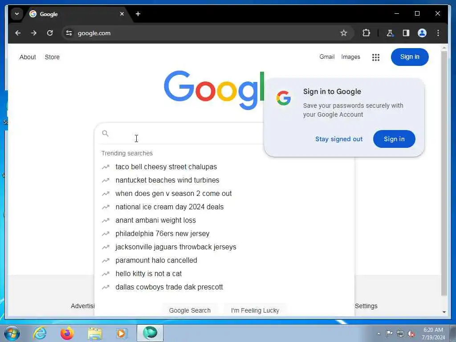Click the page vertical scrollbar

tap(444, 173)
